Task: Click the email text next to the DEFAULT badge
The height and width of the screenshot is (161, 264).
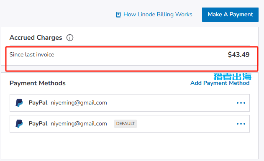Action: (79, 124)
